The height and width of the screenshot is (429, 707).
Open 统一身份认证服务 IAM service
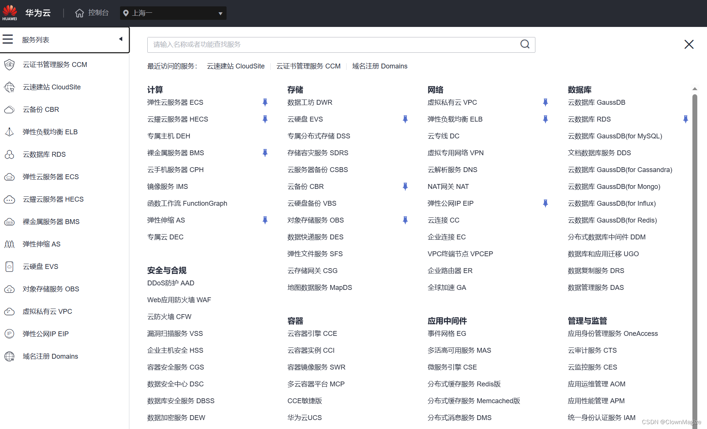click(602, 418)
